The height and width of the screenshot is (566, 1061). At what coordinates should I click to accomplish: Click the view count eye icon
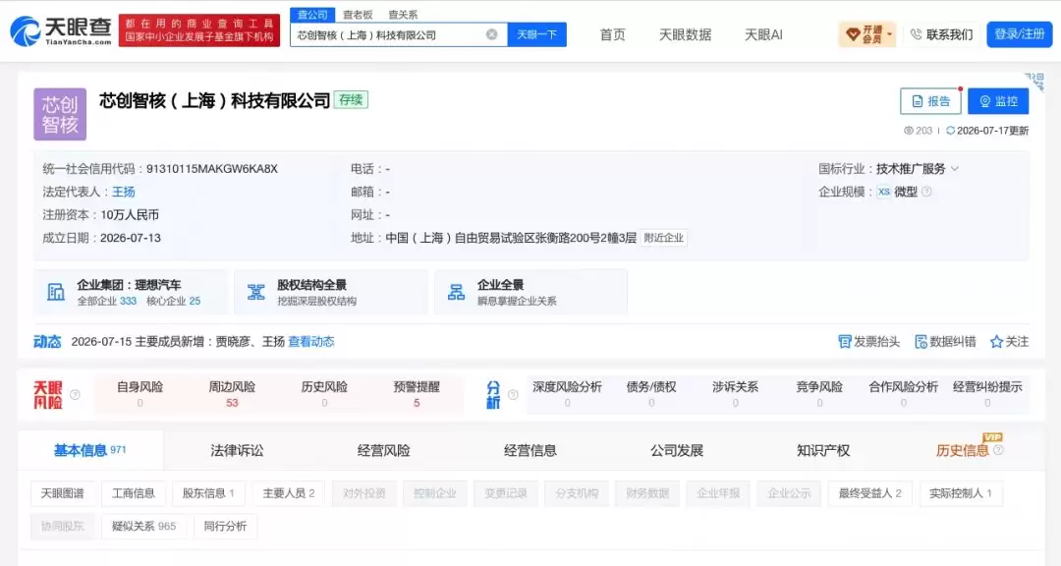[x=908, y=131]
